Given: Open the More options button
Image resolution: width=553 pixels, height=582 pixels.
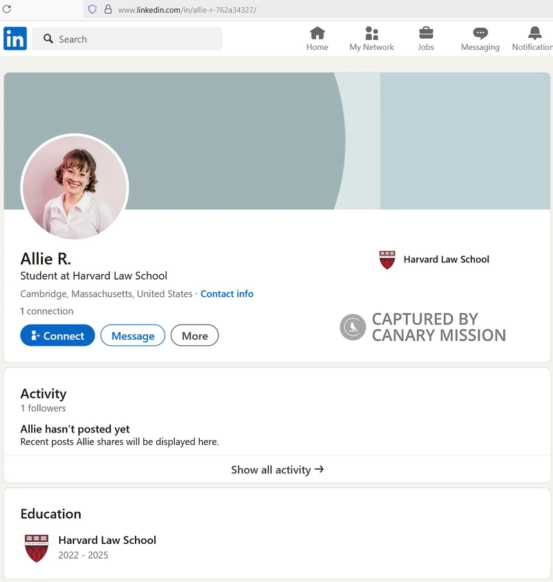Looking at the screenshot, I should (x=195, y=336).
